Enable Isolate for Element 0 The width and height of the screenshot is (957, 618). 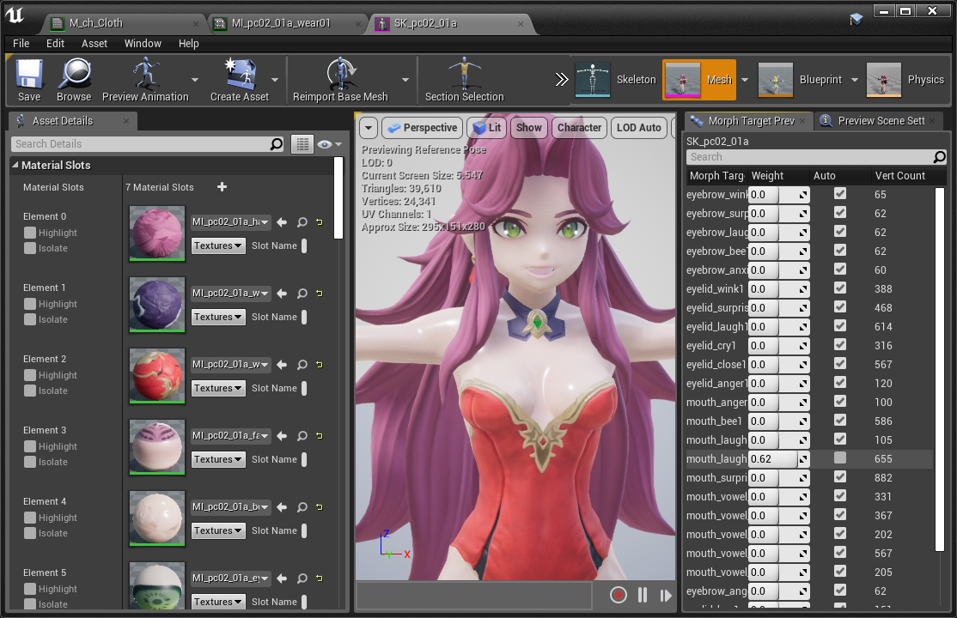point(30,248)
